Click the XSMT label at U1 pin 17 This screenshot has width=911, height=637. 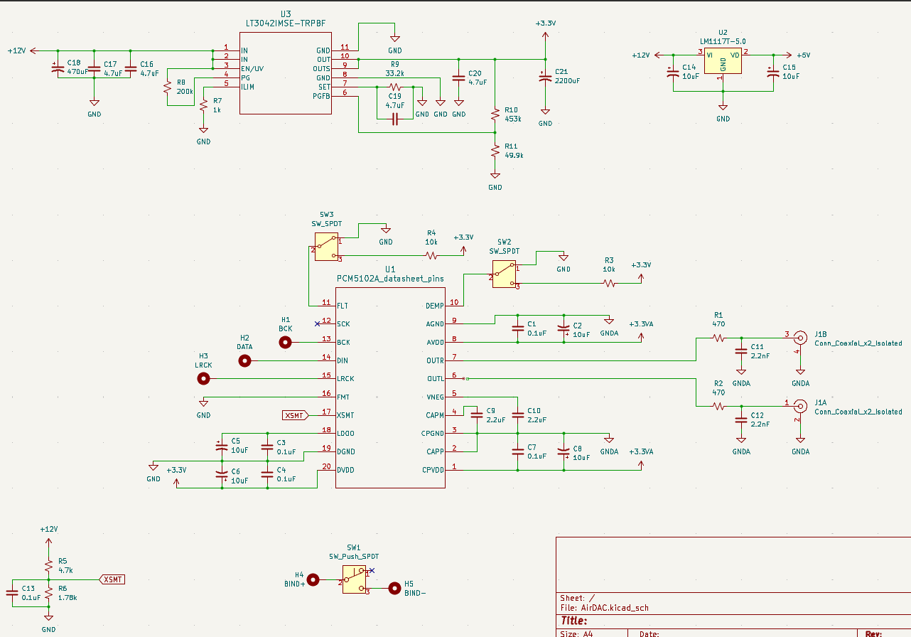pyautogui.click(x=295, y=415)
